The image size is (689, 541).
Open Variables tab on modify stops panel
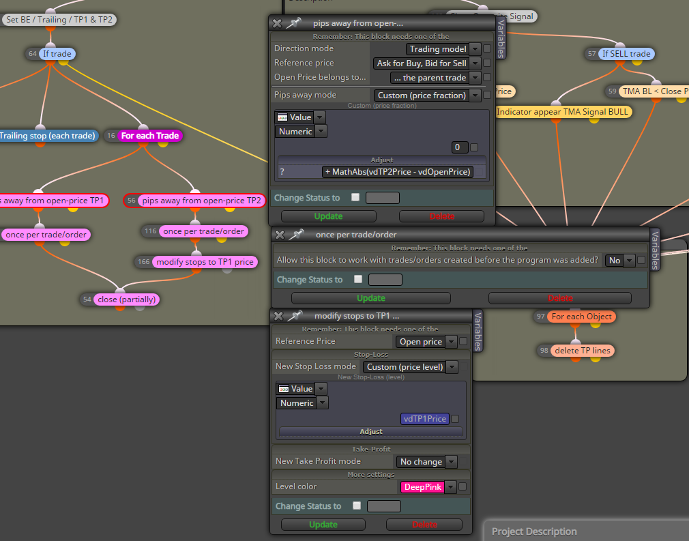[x=478, y=331]
